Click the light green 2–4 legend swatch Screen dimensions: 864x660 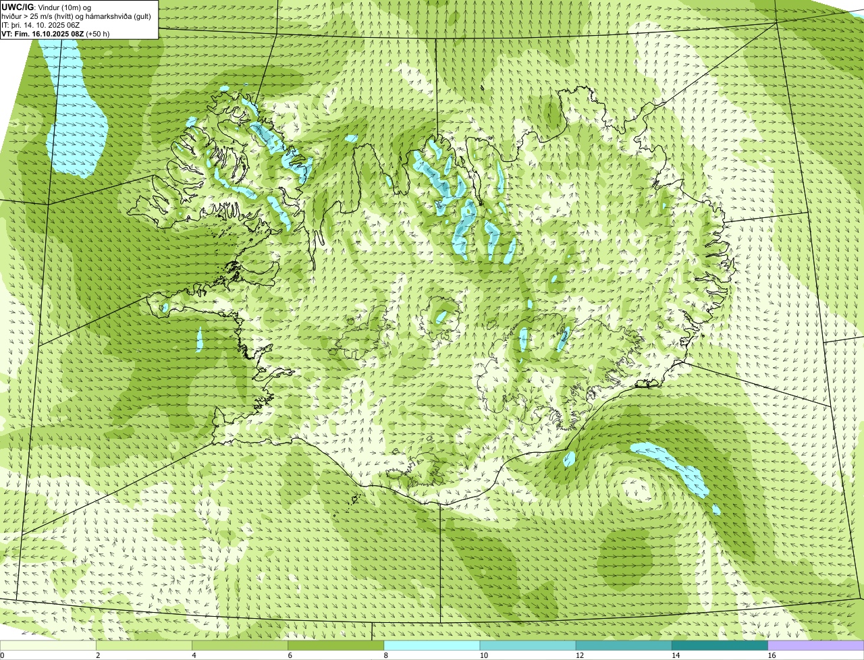(x=144, y=646)
